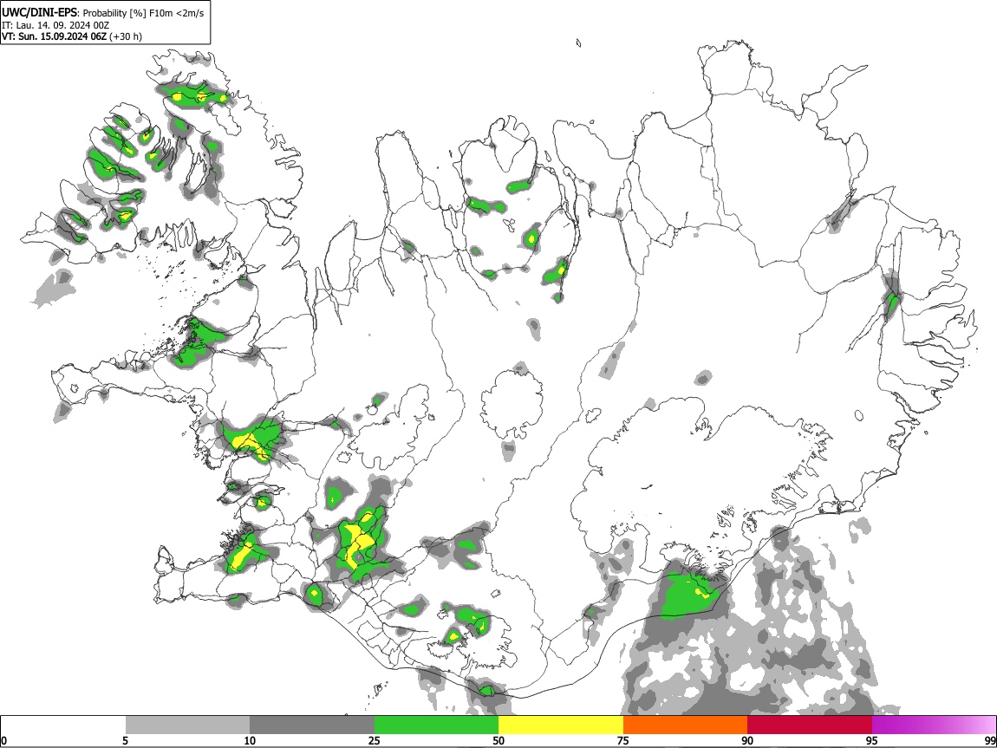Click the 'UWC/DINI-EPS' model title text

(40, 13)
